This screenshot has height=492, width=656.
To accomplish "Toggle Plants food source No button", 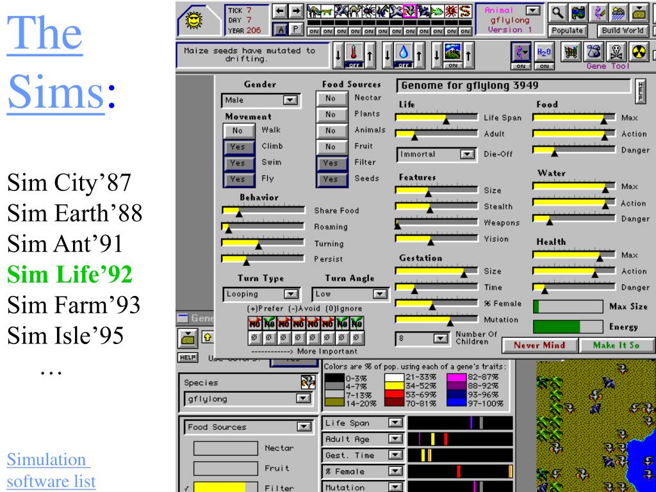I will tap(331, 114).
